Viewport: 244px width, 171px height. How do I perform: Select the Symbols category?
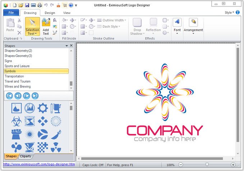pos(36,71)
